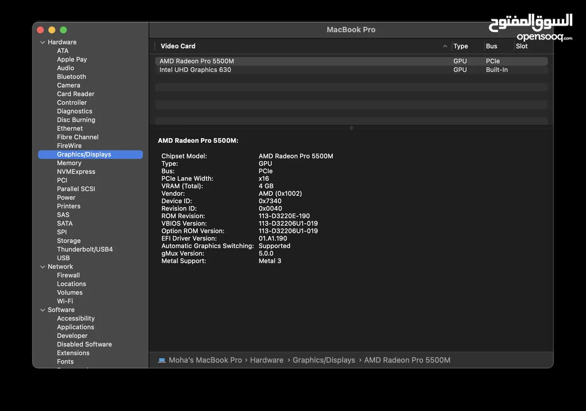Viewport: 586px width, 411px height.
Task: Click the split-view divider handle dot
Action: pos(351,128)
